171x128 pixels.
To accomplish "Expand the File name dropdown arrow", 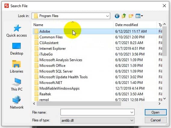I will (132, 112).
